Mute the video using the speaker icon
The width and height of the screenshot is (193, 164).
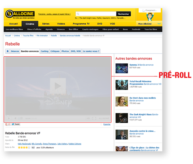pos(15,118)
